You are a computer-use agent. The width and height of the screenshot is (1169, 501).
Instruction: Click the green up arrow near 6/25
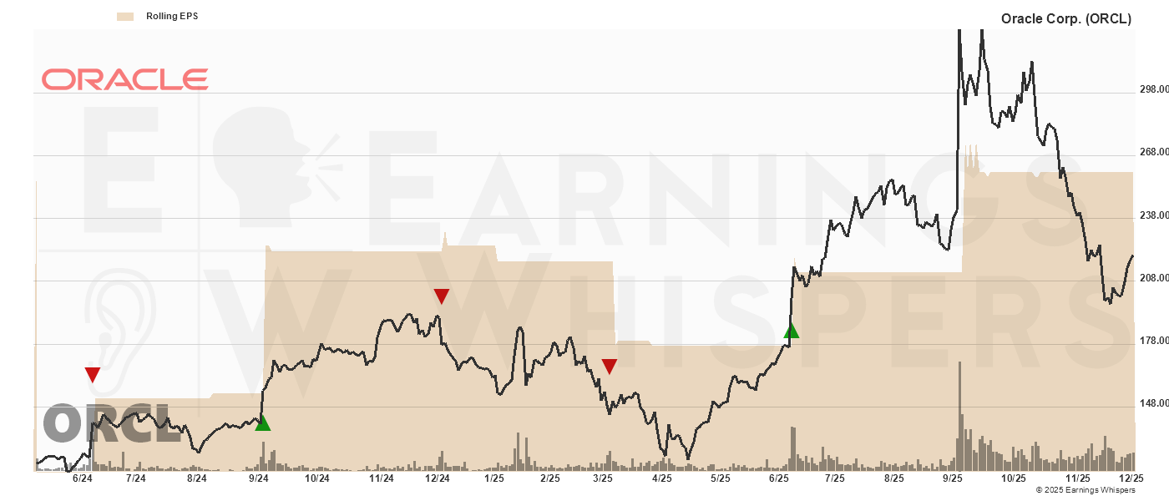(x=792, y=331)
